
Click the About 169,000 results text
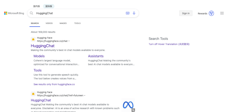[x=43, y=32]
